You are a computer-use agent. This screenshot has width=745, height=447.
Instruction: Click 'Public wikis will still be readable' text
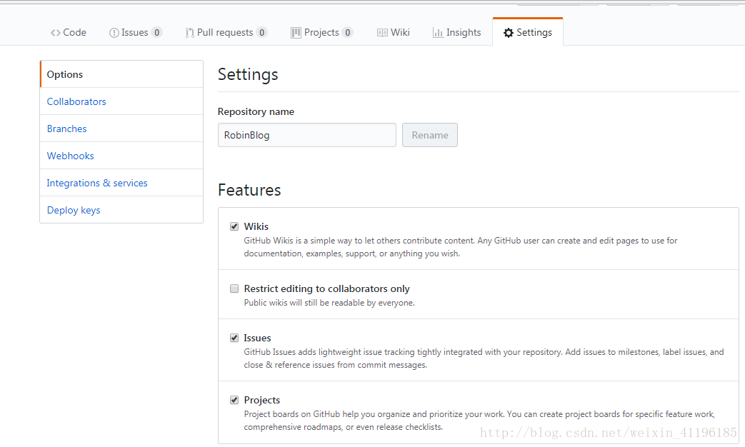pyautogui.click(x=329, y=303)
